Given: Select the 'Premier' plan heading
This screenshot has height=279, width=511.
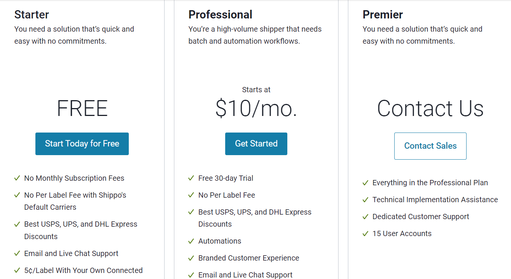Looking at the screenshot, I should 383,14.
